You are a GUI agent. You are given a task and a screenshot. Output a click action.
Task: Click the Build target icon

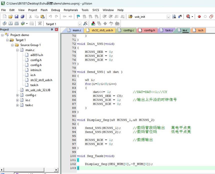click(10, 24)
